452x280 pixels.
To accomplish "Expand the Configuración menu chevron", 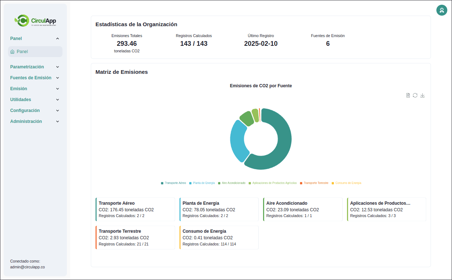I will 57,111.
